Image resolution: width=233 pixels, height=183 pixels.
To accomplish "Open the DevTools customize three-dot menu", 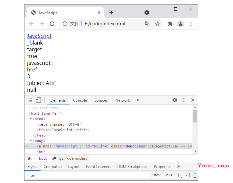I will tap(184, 100).
